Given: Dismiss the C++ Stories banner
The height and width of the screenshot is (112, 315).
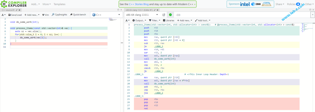Looking at the screenshot, I should (195, 4).
